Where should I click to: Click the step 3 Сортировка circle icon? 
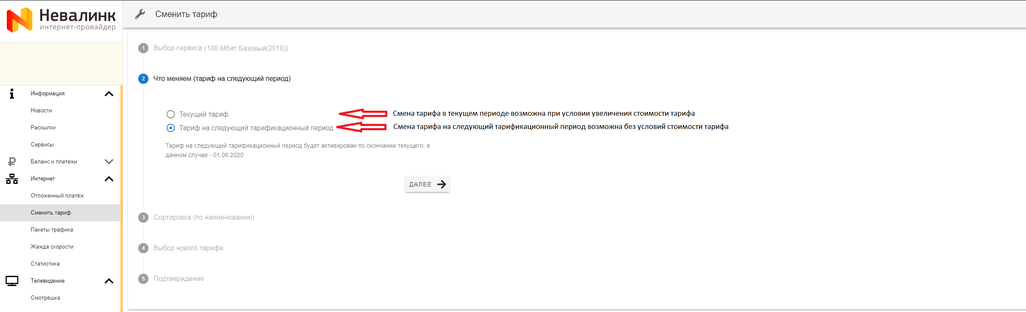coord(143,218)
